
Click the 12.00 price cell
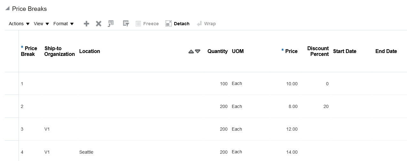click(x=292, y=129)
